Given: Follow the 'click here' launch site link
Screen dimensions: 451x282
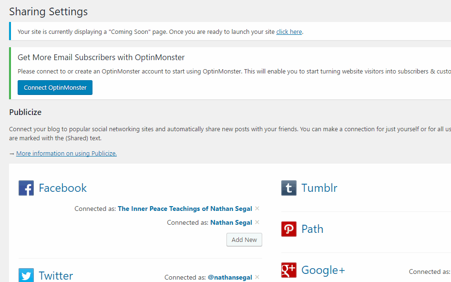Looking at the screenshot, I should (x=289, y=32).
